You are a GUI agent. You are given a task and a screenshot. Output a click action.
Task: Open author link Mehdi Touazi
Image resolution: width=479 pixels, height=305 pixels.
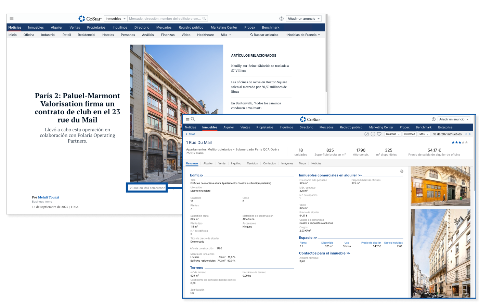point(48,197)
